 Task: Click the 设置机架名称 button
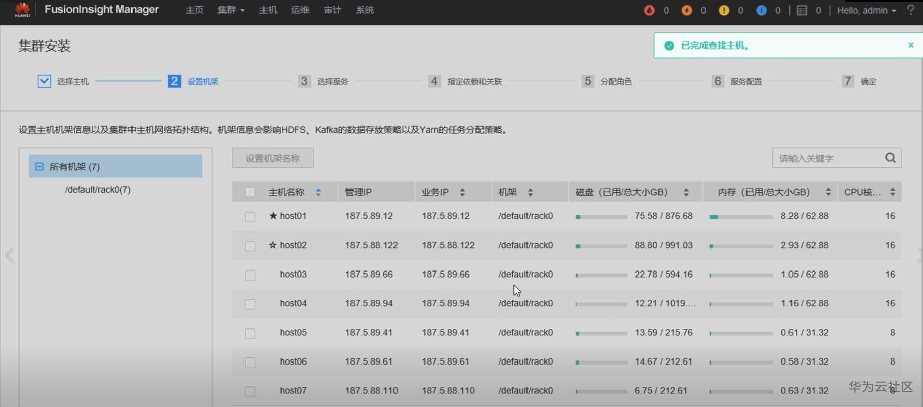273,158
